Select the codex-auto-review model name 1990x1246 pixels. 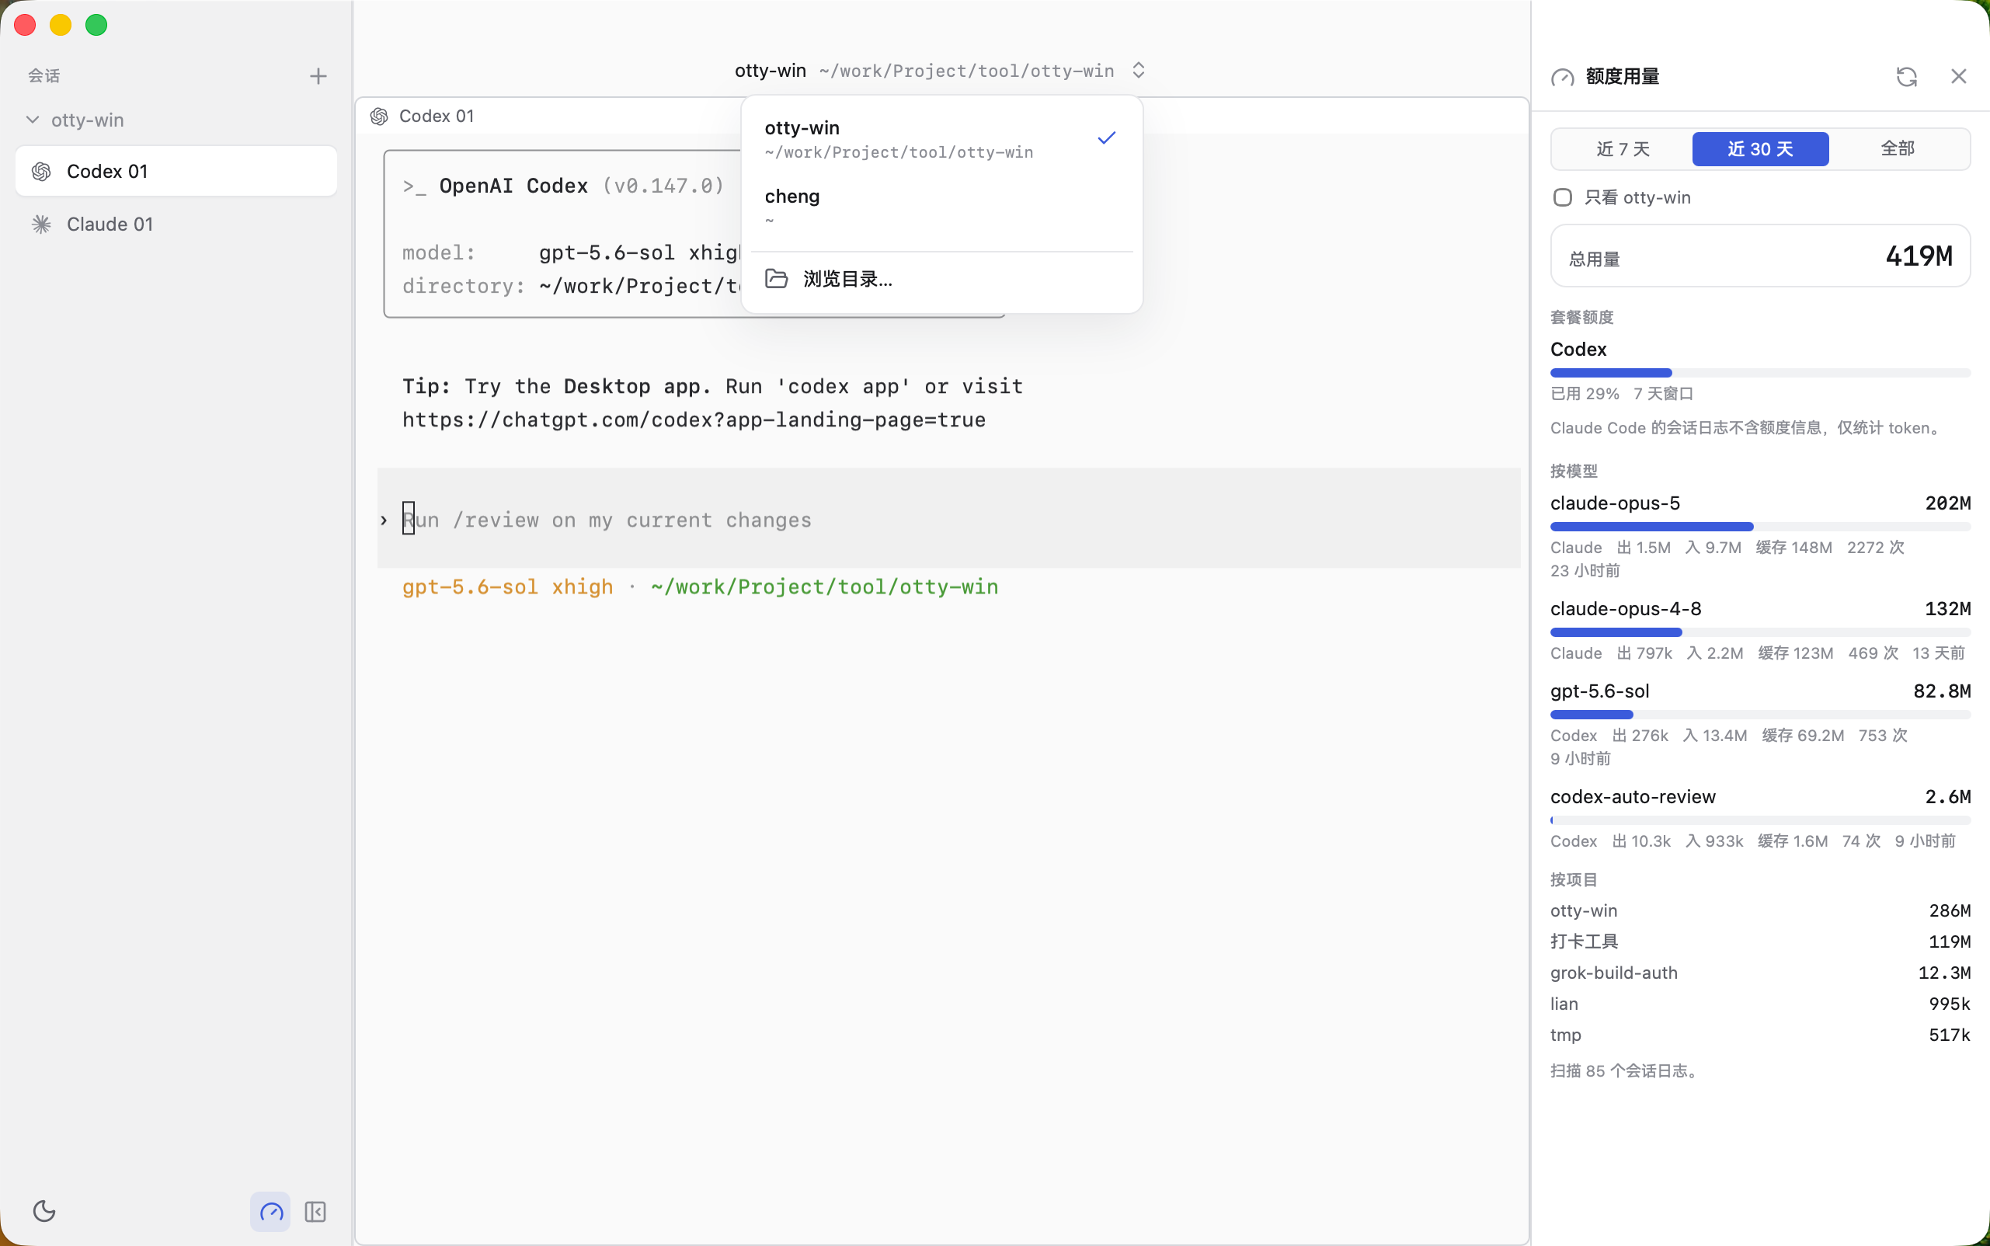[1633, 796]
